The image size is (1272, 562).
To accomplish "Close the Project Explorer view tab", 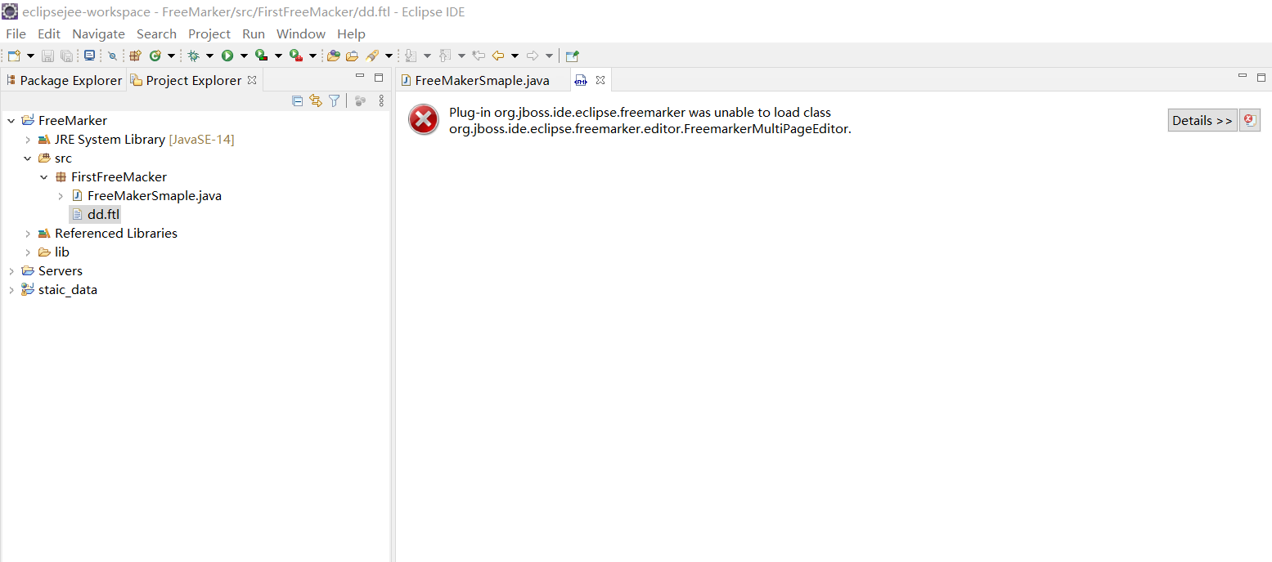I will pos(252,80).
